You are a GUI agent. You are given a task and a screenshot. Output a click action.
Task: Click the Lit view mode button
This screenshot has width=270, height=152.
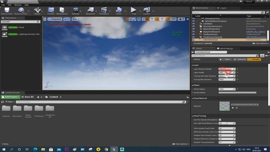[67, 19]
